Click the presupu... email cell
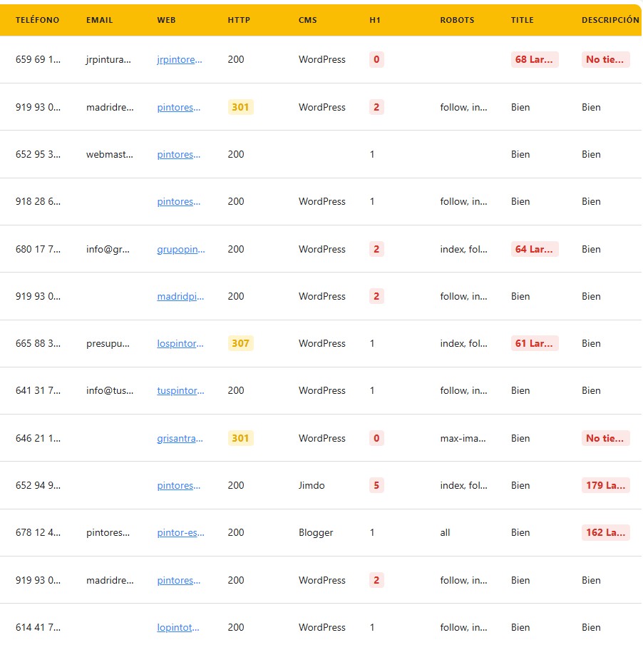The height and width of the screenshot is (645, 643). click(x=108, y=343)
